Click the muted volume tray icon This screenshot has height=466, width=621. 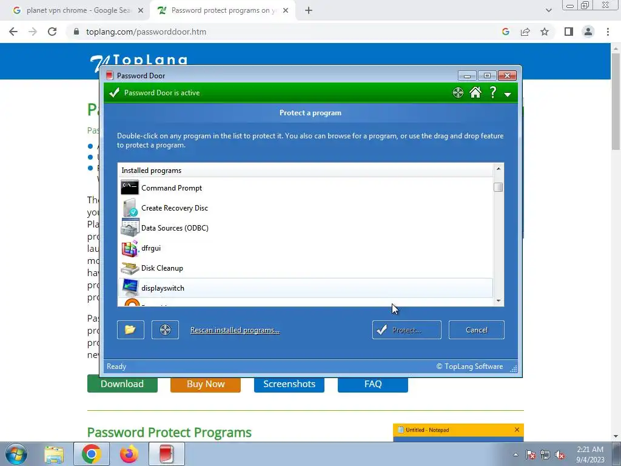tap(560, 455)
